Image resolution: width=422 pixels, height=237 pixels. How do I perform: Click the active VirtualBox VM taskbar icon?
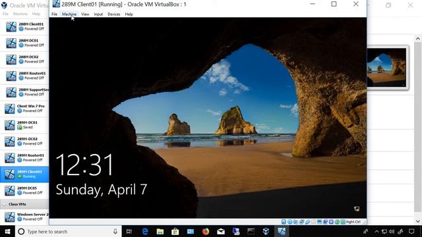[282, 231]
